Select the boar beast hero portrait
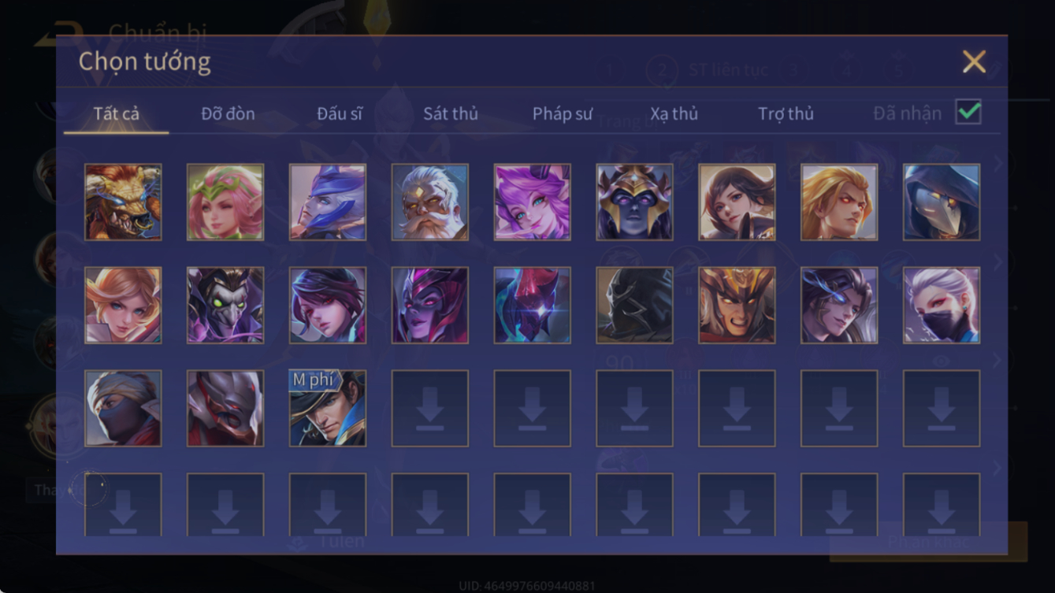The width and height of the screenshot is (1055, 593). pyautogui.click(x=123, y=202)
